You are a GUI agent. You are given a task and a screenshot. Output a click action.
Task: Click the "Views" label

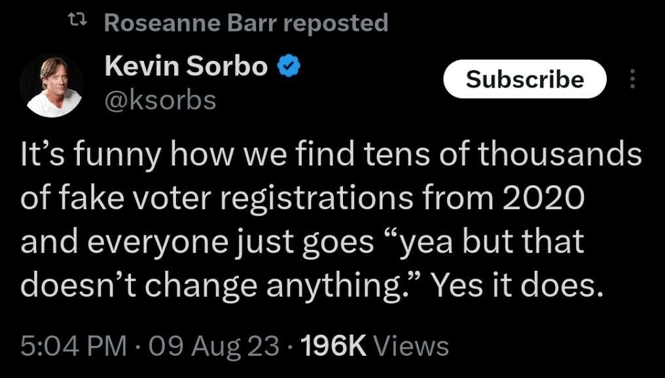(414, 345)
